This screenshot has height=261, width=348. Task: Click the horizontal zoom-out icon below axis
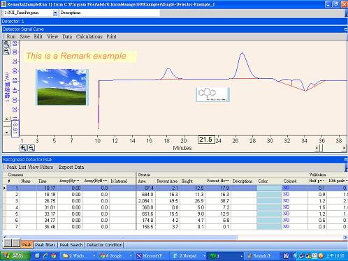pos(31,148)
